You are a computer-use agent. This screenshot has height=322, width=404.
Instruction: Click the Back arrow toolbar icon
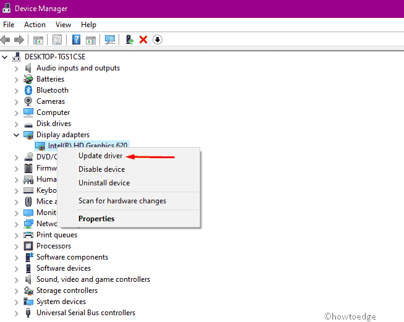[x=5, y=40]
